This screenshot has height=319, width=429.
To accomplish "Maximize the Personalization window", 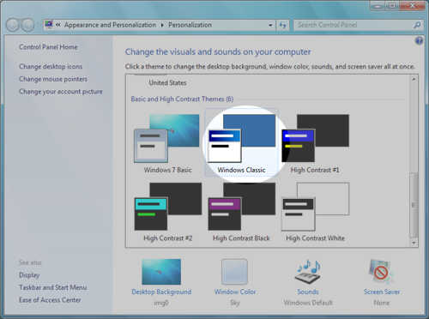I will (x=392, y=6).
